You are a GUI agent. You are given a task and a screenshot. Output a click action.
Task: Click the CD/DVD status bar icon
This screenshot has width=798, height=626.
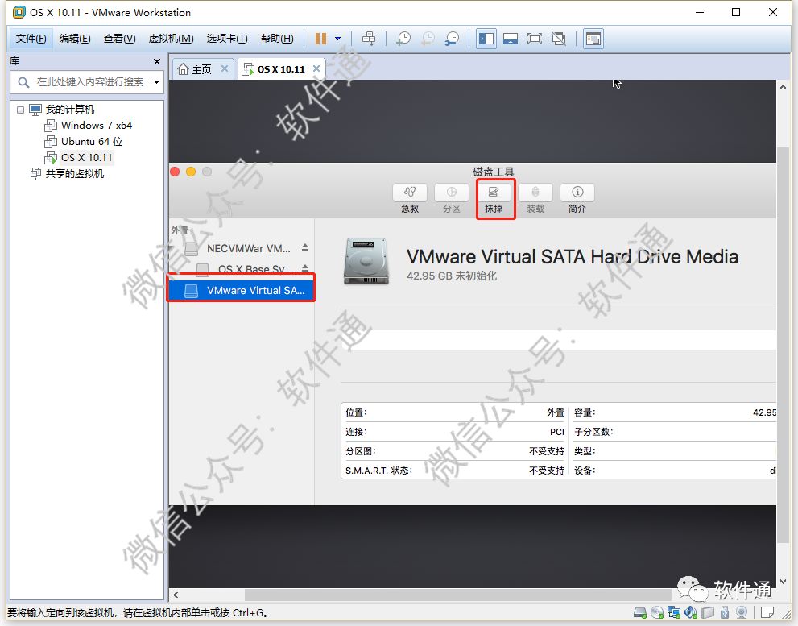657,612
